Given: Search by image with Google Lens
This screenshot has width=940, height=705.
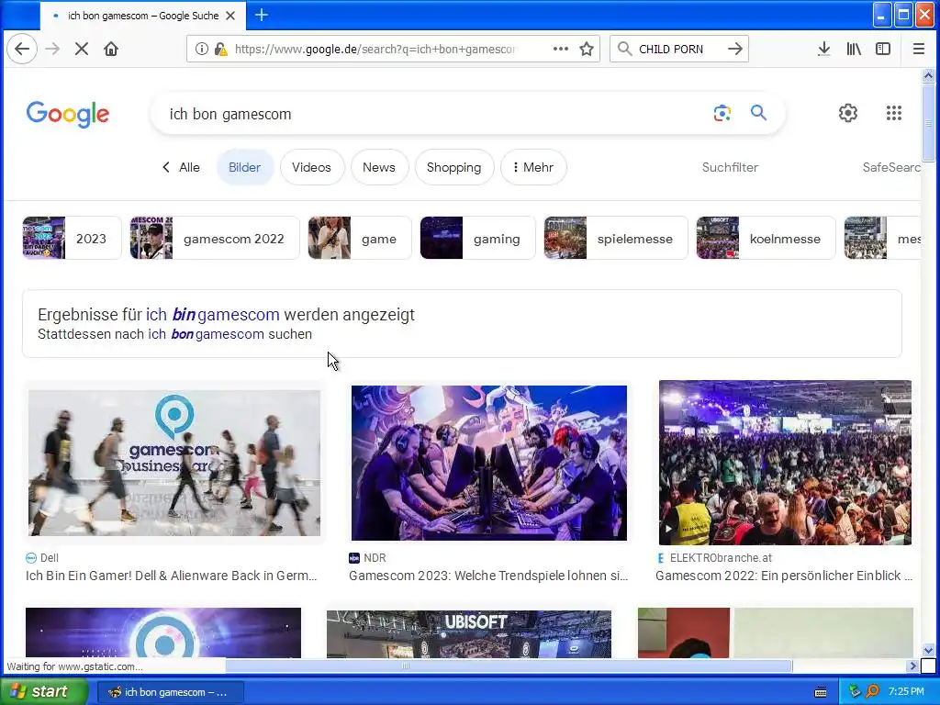Looking at the screenshot, I should (x=722, y=113).
